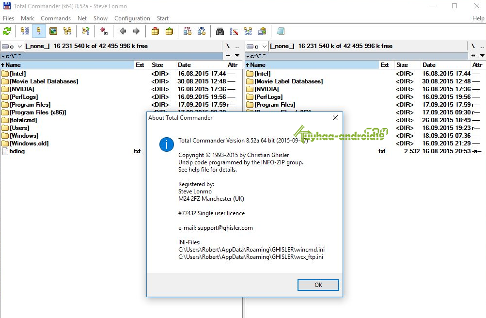Viewport: 486px width, 318px height.
Task: Click the red star Invert selection icon
Action: (x=104, y=31)
